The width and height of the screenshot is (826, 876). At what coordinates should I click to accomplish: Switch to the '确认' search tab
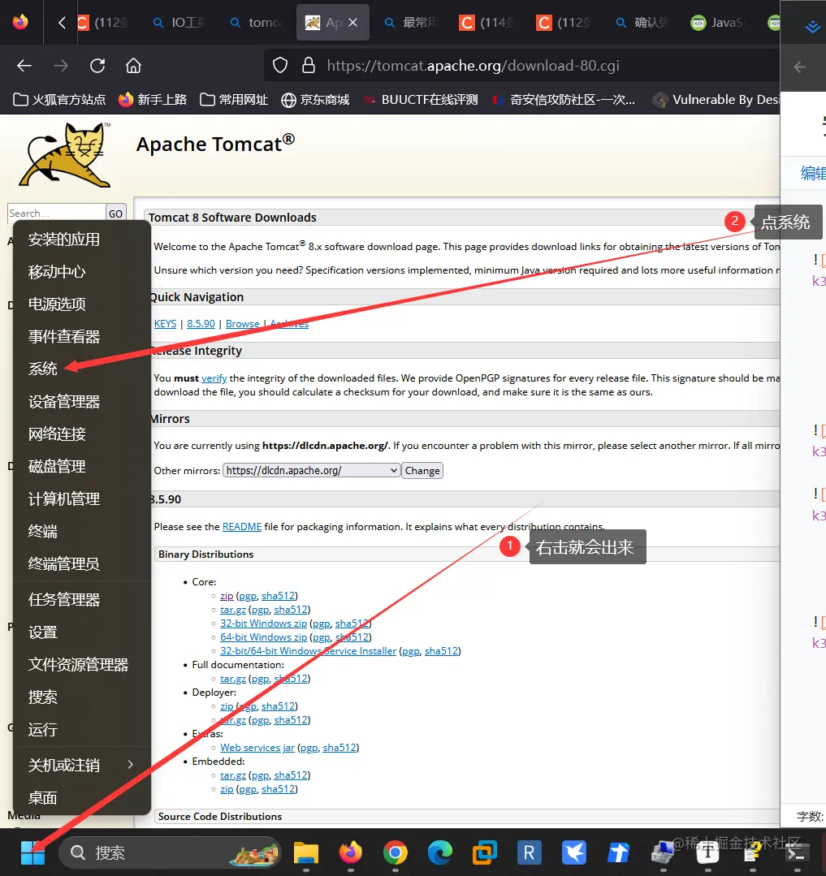click(x=642, y=23)
